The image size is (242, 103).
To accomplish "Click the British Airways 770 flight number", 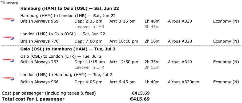I will point(39,41).
